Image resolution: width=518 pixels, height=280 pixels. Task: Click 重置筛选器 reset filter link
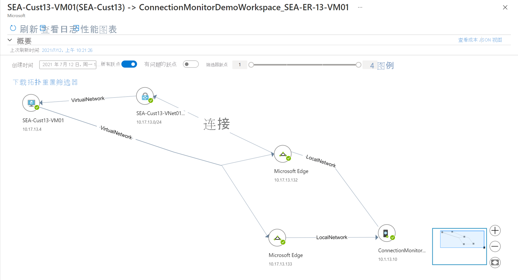point(60,82)
